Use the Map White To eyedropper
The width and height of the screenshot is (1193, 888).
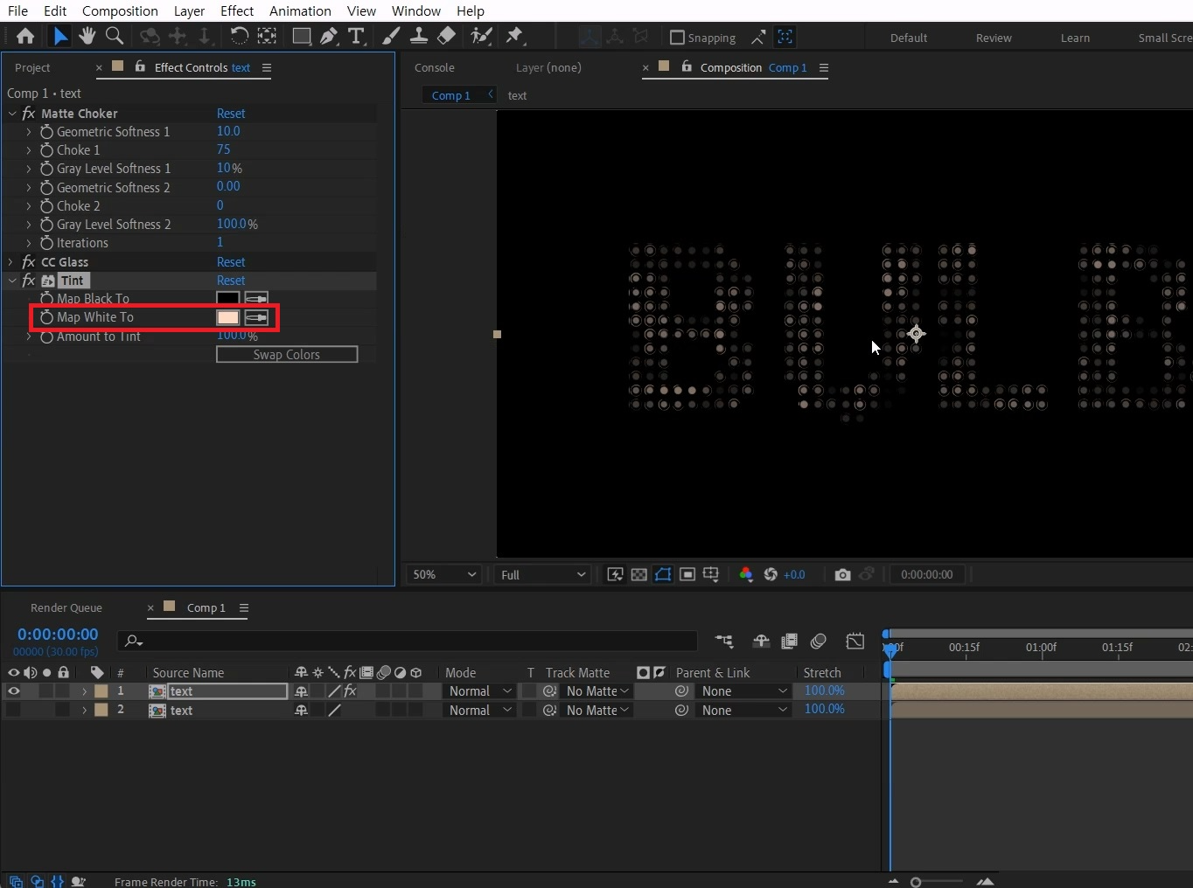click(256, 317)
